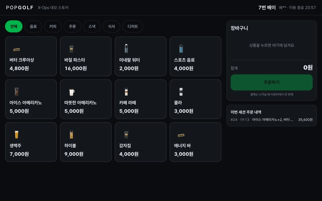
Task: Pick the 생맥주 beer glass icon
Action: tap(17, 135)
